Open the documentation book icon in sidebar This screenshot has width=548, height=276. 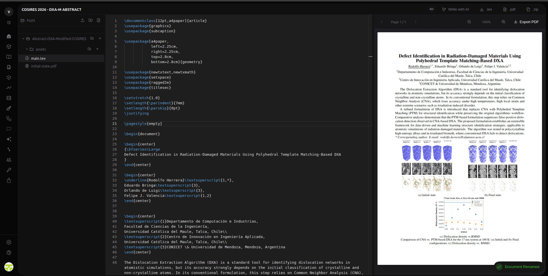[x=9, y=57]
